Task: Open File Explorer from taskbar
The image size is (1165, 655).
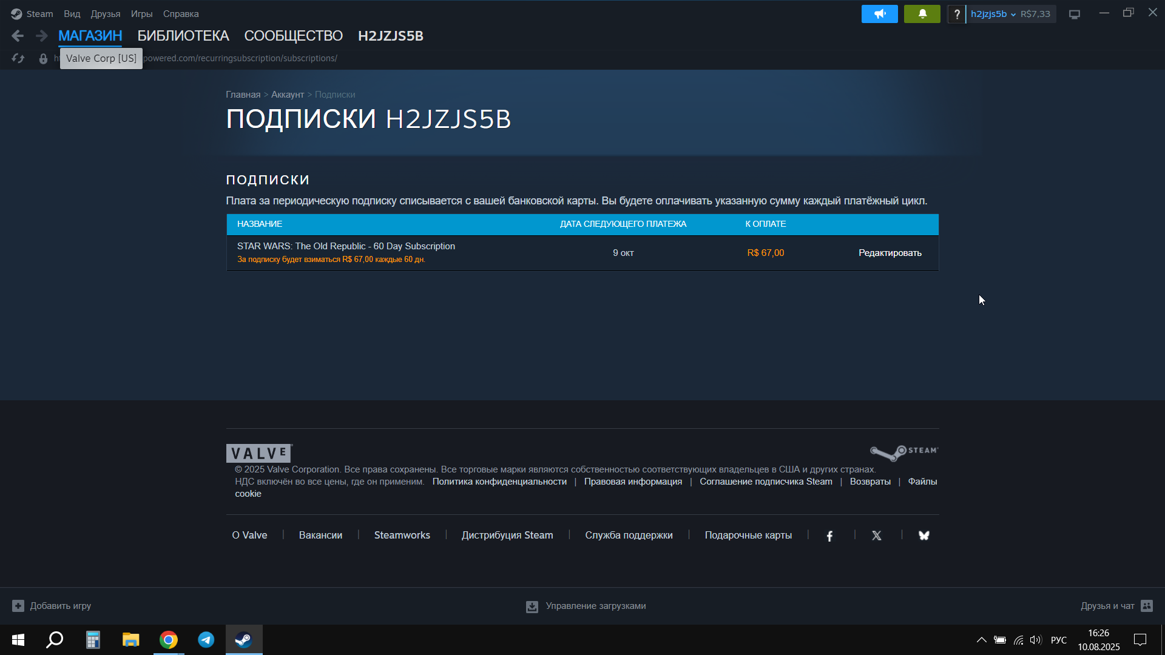Action: (130, 640)
